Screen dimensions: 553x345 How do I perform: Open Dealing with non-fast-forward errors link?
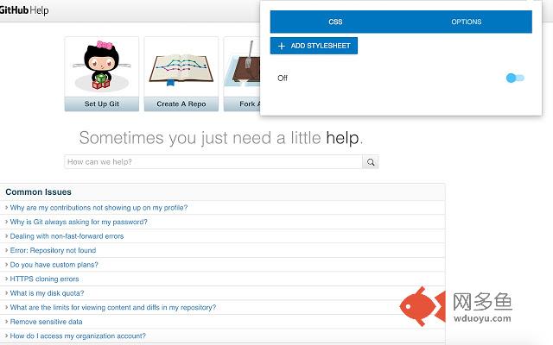coord(67,236)
